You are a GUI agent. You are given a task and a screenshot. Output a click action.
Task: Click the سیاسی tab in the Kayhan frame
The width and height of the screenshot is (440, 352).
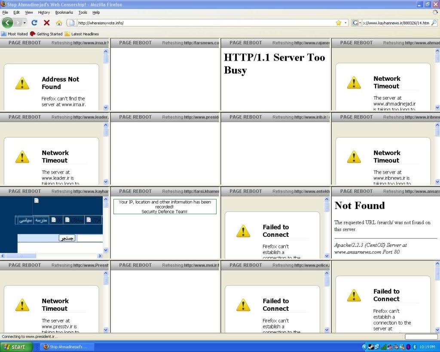pyautogui.click(x=25, y=220)
